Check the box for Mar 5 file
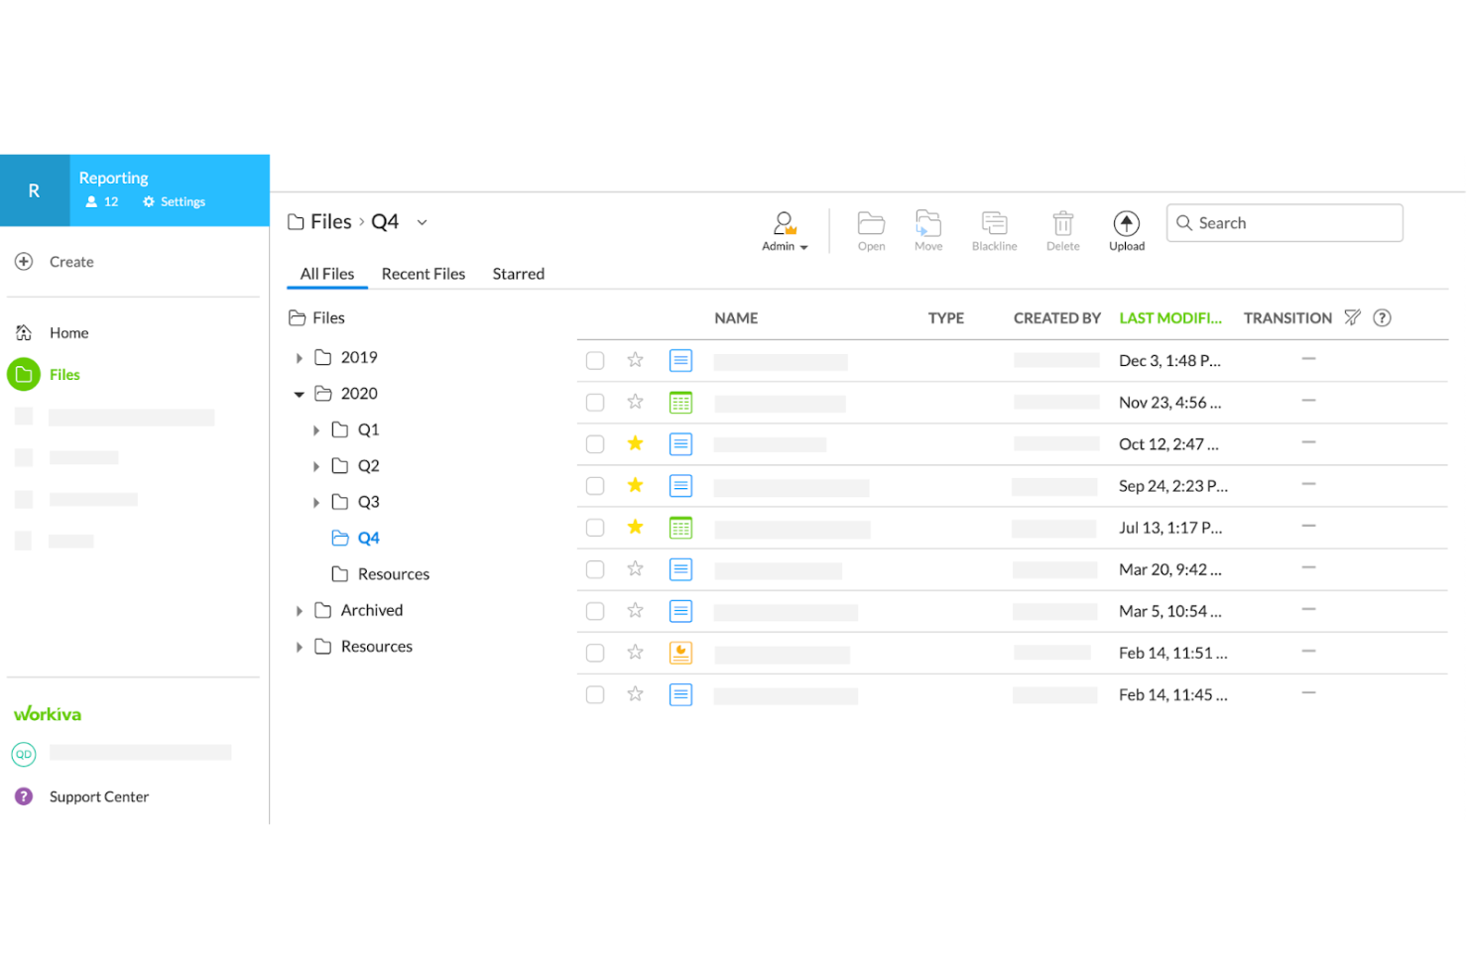1468x979 pixels. 595,611
